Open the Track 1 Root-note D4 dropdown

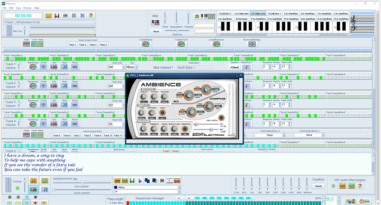116,67
